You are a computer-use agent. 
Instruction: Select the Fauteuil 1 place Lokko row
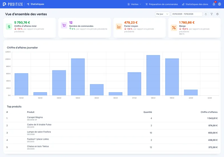coord(112,140)
